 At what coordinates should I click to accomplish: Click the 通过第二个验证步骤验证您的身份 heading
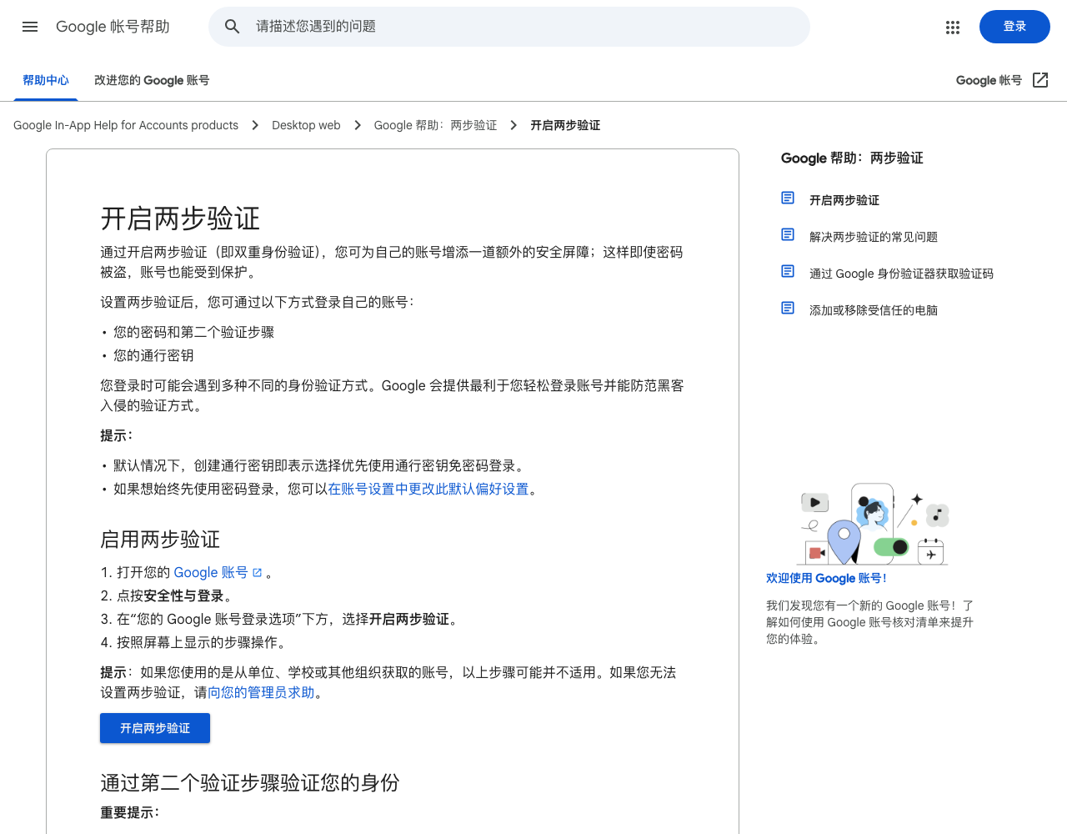[250, 782]
